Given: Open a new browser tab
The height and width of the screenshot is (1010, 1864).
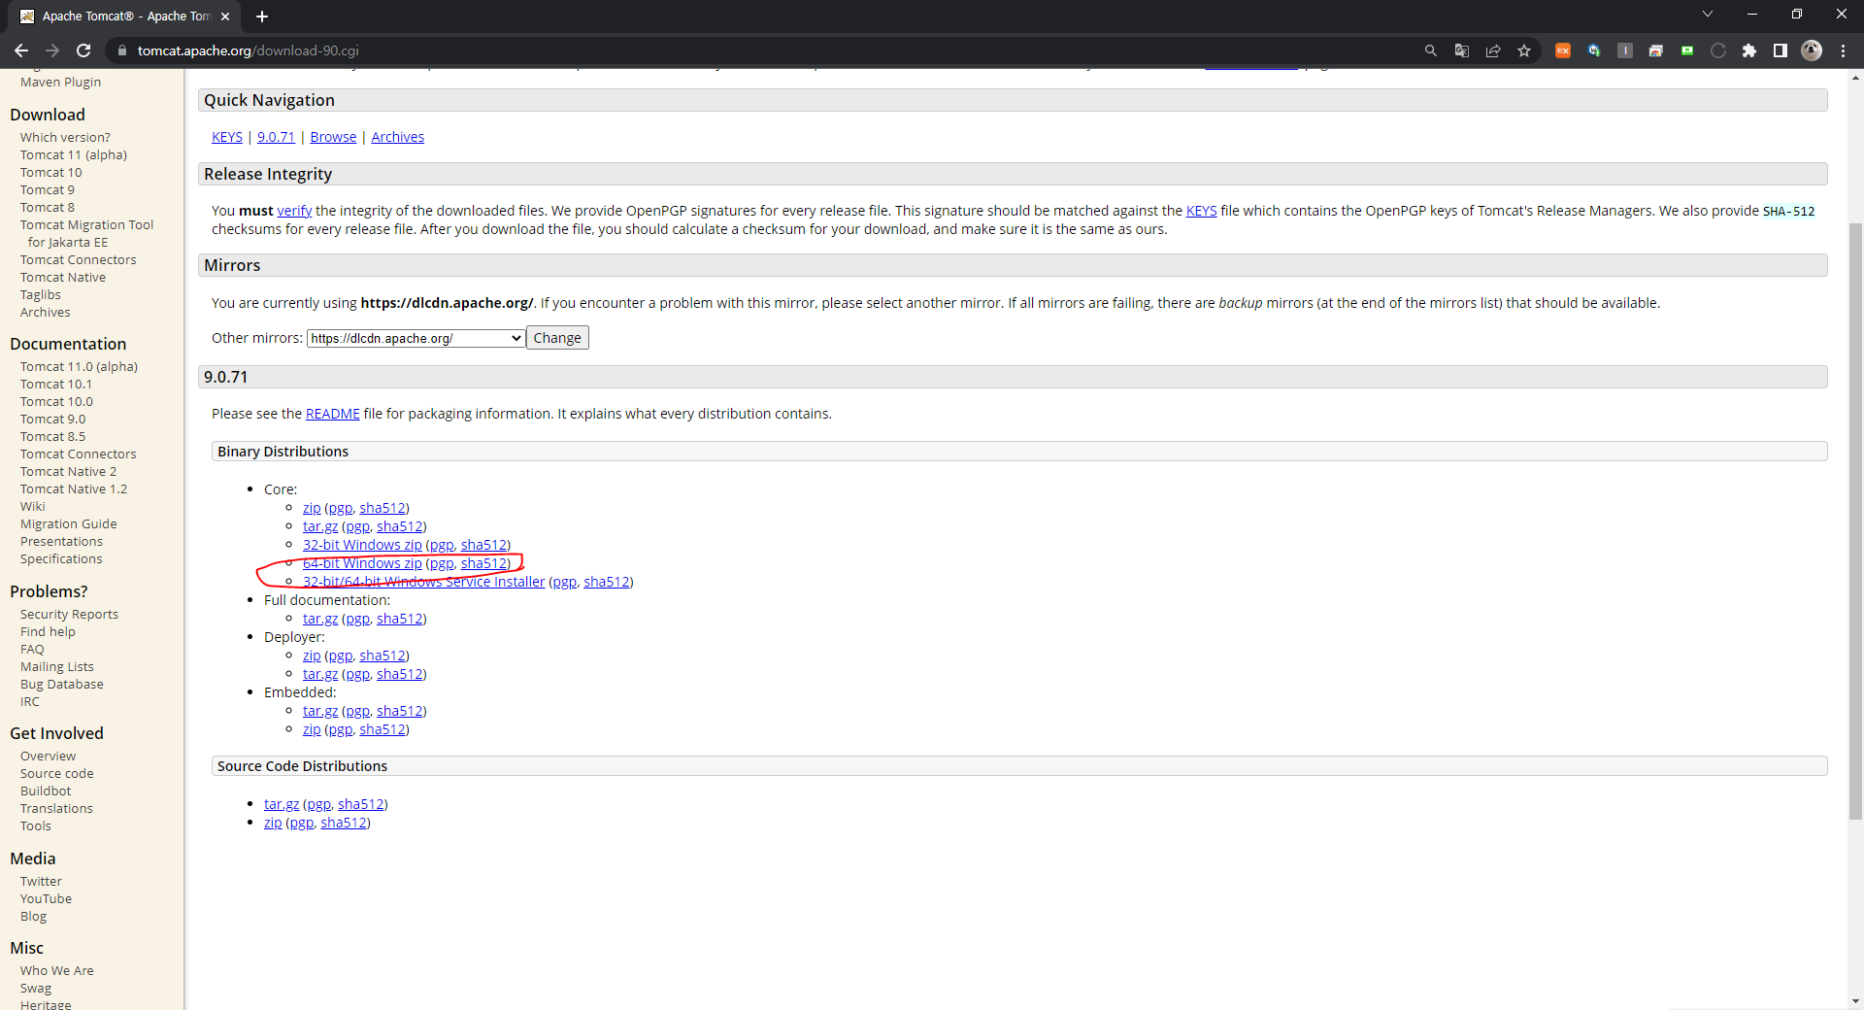Looking at the screenshot, I should (x=262, y=17).
